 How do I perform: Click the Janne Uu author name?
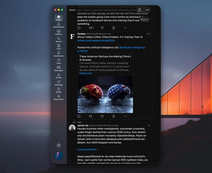pyautogui.click(x=83, y=125)
